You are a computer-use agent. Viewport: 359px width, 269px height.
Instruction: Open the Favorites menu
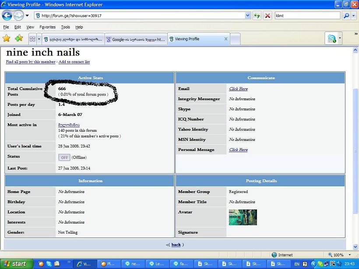pyautogui.click(x=47, y=27)
